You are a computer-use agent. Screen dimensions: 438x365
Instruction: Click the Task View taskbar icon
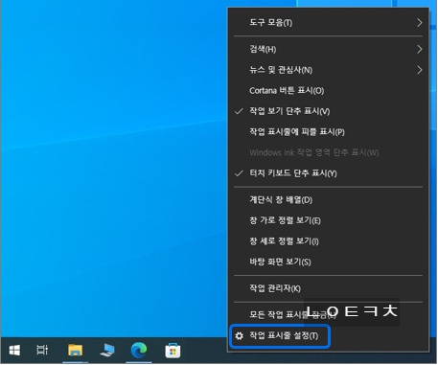(42, 350)
